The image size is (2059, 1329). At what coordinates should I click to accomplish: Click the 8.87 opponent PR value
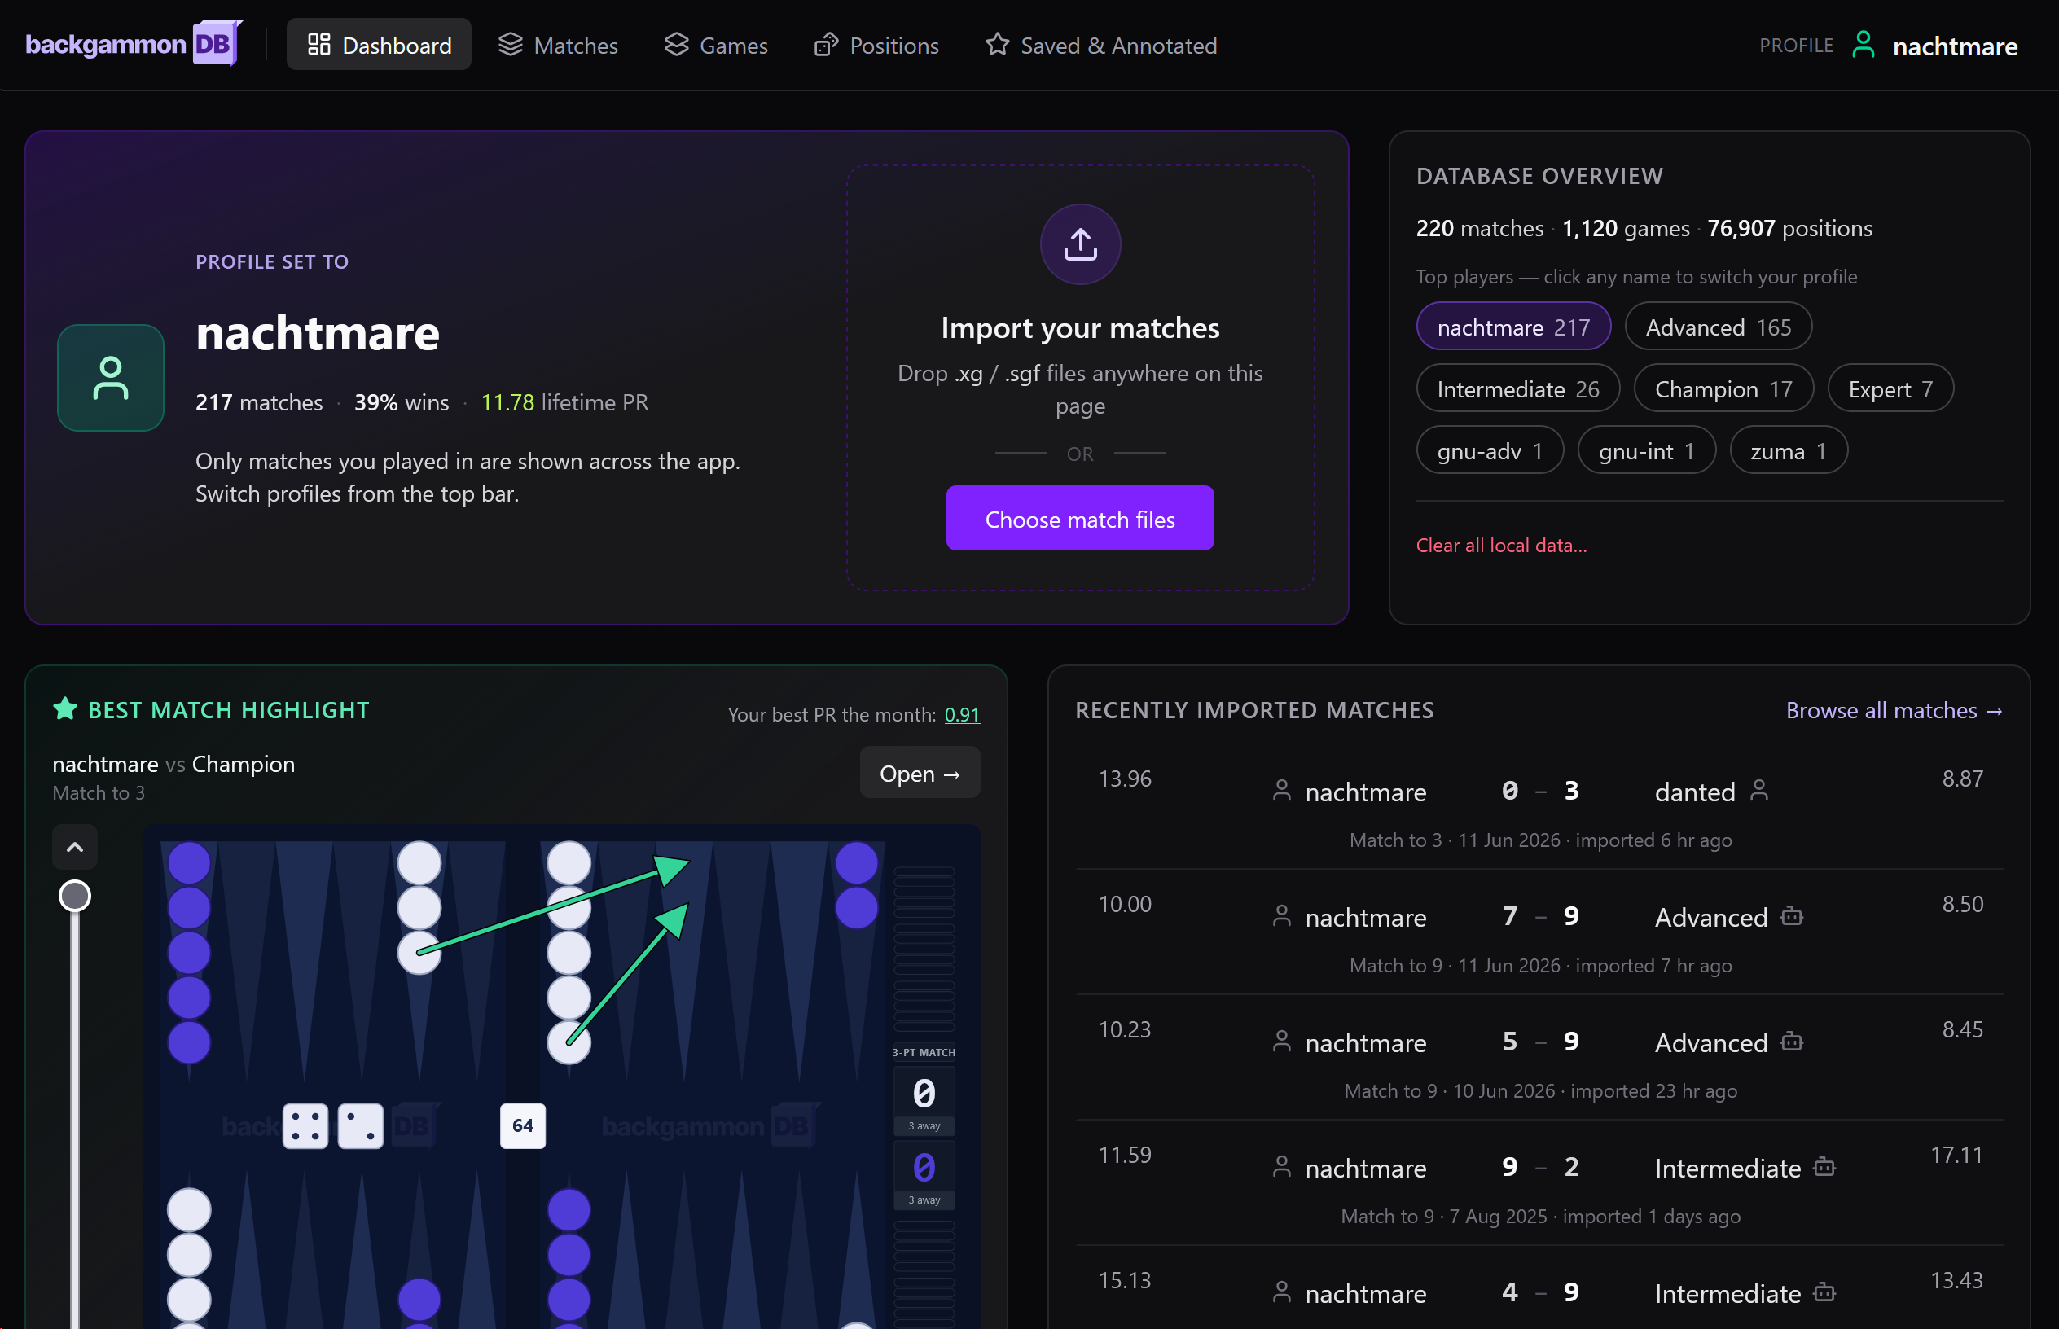point(1962,779)
